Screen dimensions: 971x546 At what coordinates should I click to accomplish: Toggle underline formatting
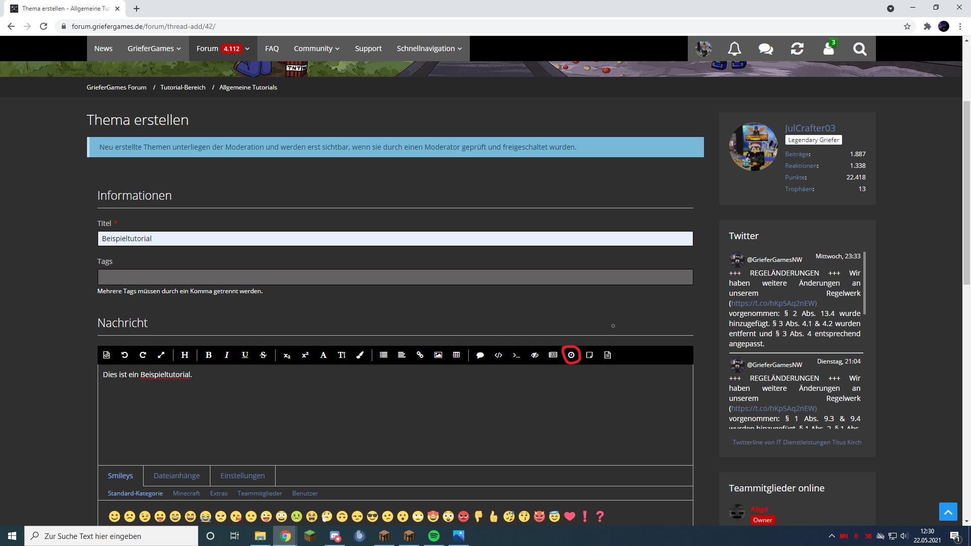245,355
